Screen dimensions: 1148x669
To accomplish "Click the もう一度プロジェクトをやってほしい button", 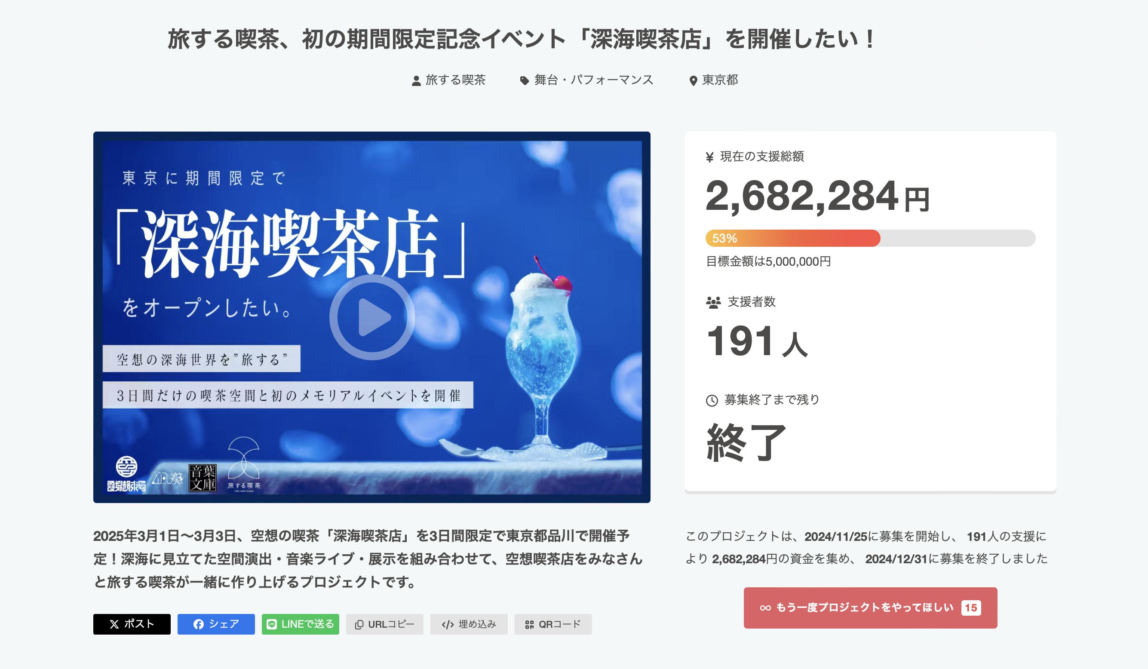I will click(x=870, y=608).
